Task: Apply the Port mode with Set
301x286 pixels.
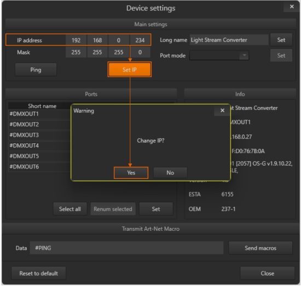Action: pyautogui.click(x=281, y=55)
